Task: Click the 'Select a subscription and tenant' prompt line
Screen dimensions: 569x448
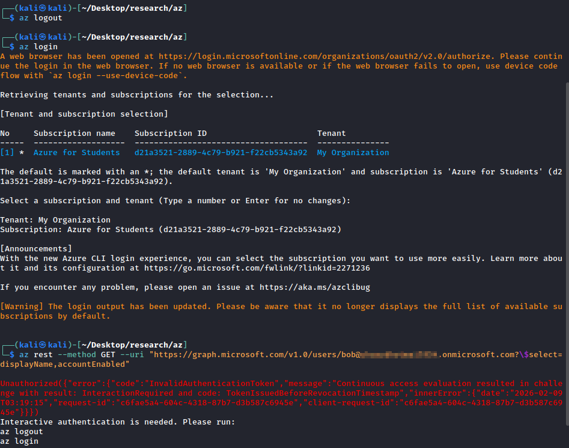Action: click(x=175, y=201)
